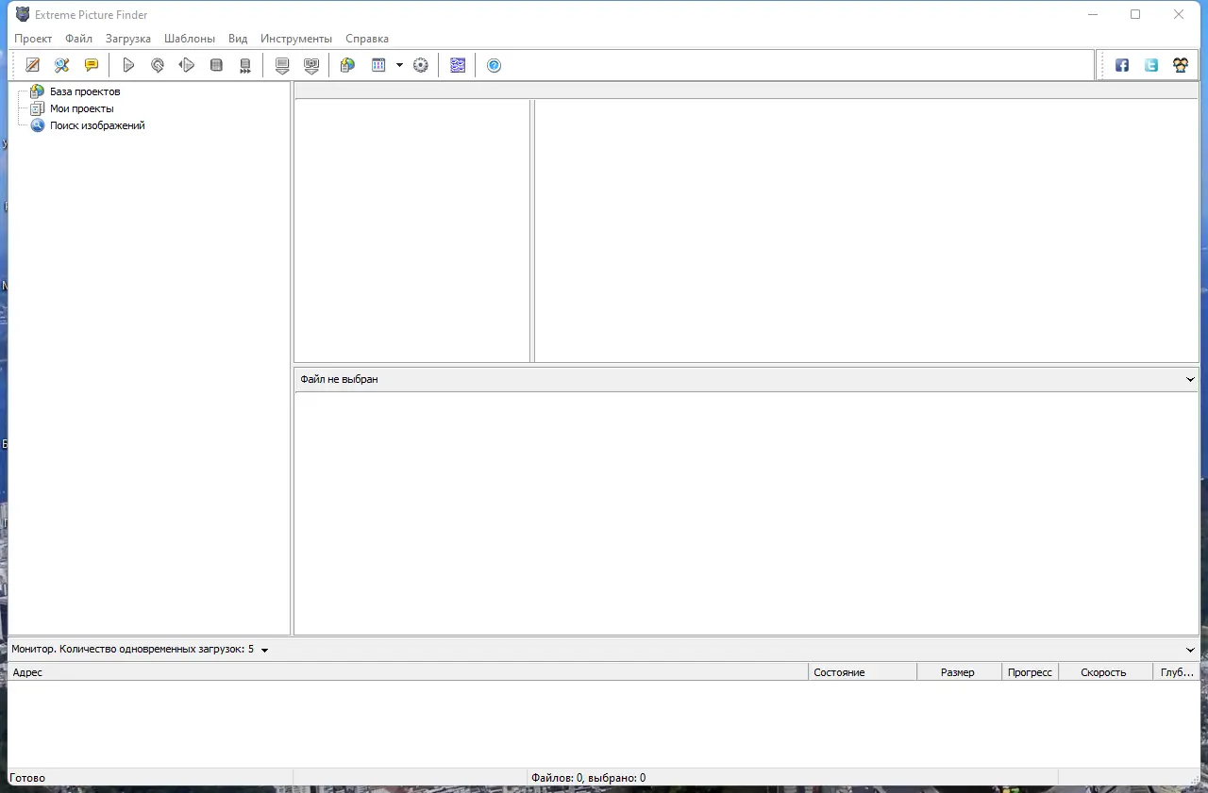This screenshot has height=793, width=1208.
Task: Click the globe toolbar icon
Action: tap(348, 65)
